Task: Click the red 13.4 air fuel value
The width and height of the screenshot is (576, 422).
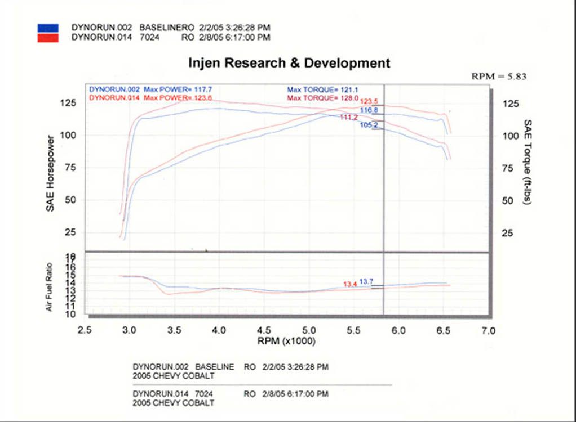Action: [350, 284]
